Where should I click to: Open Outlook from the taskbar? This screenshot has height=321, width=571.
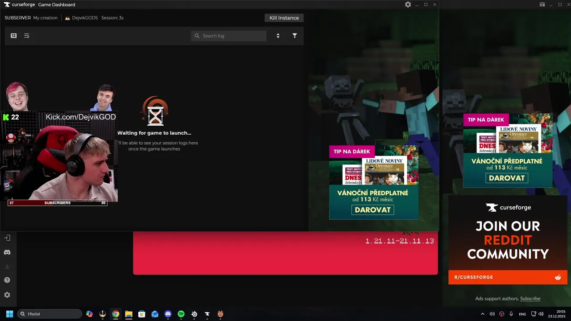(x=155, y=314)
